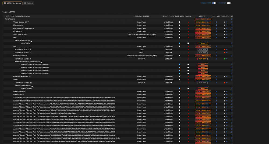
Task: Open browse icon for snaps2/Ubuntu/20220617000001 snapshot
Action: coord(232,65)
